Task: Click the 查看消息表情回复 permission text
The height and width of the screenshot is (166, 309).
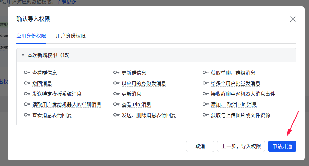Action: coord(52,115)
